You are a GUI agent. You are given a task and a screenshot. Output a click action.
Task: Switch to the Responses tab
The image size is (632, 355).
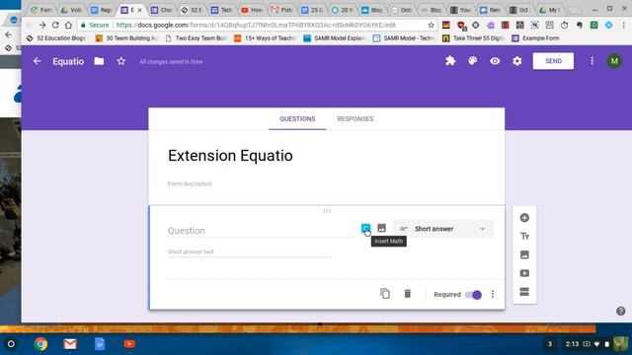(355, 118)
